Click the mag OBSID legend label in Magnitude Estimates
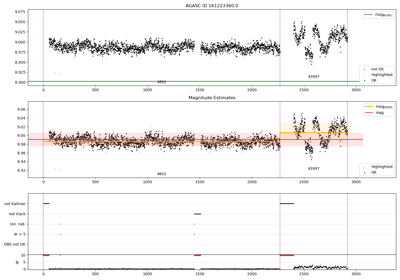 [x=384, y=107]
